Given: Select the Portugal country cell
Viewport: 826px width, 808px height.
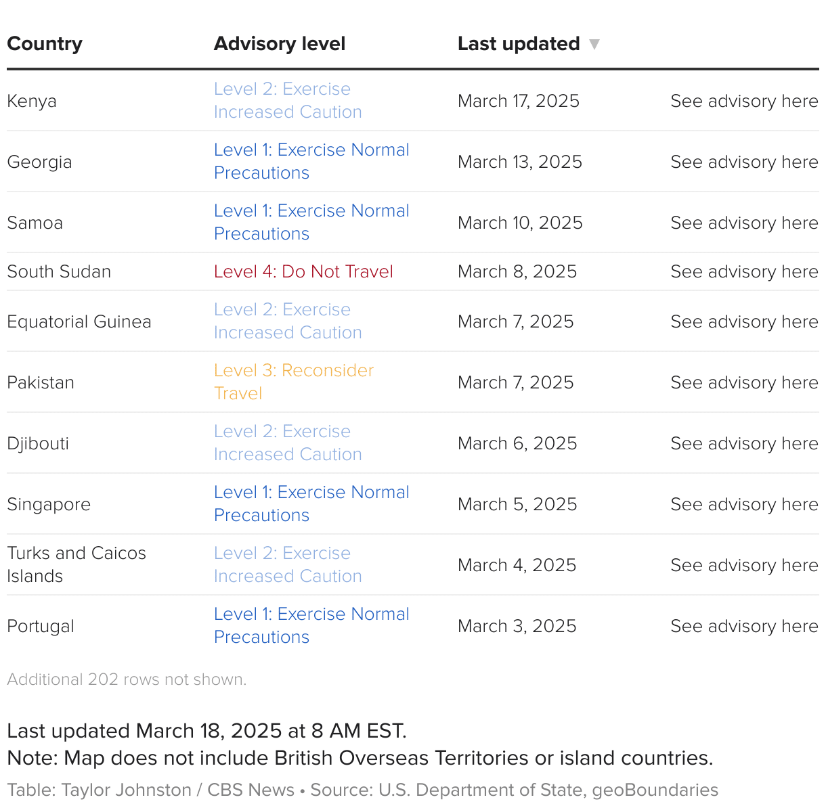Looking at the screenshot, I should pos(41,627).
